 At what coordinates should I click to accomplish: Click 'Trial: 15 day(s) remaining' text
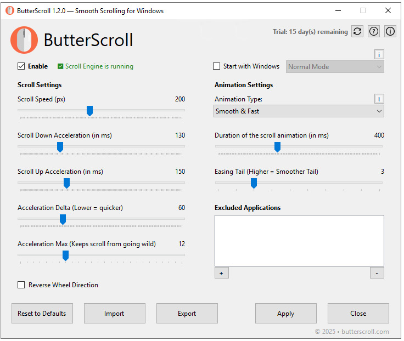(x=310, y=32)
